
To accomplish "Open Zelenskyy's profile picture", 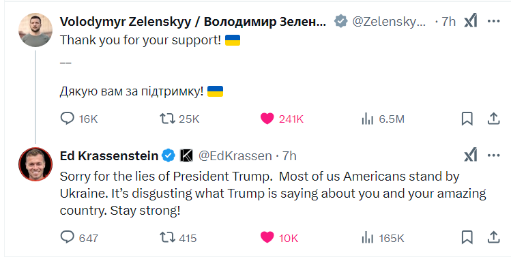I will click(35, 29).
